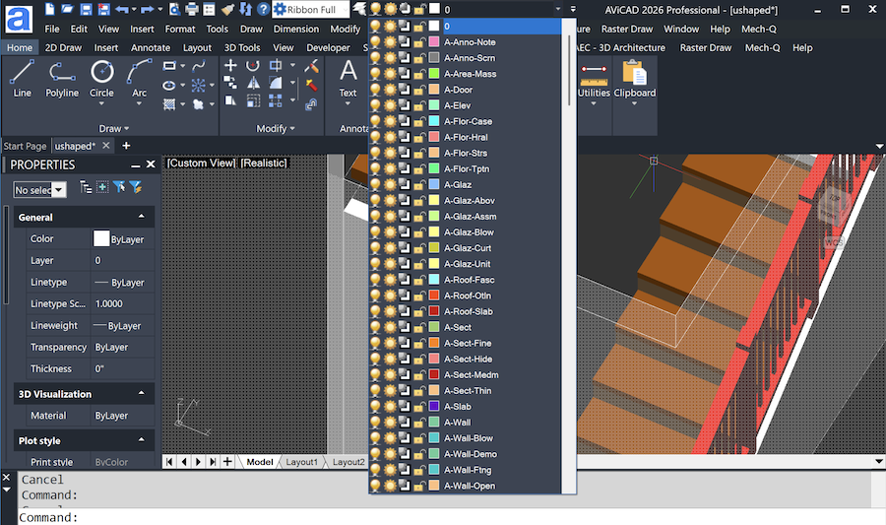Expand the Draw panel flyout
The image size is (886, 525).
113,128
